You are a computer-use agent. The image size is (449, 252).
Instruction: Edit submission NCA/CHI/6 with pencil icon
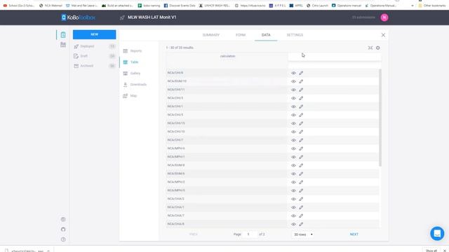pyautogui.click(x=301, y=73)
